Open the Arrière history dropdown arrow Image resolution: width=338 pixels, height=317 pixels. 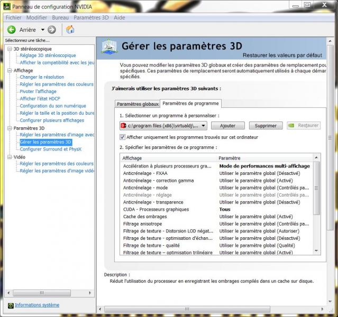point(43,30)
